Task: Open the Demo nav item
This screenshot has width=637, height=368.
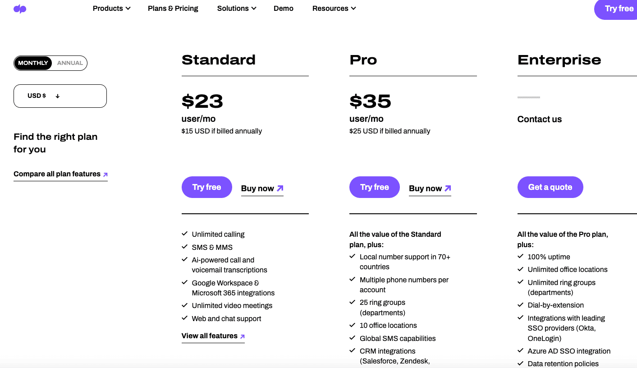Action: (x=284, y=9)
